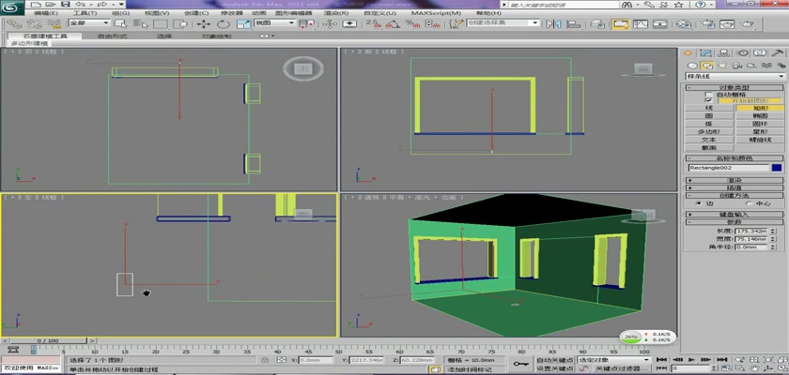Click the 螺旋线 helix shape button
Screen dimensions: 789x375
[x=760, y=140]
